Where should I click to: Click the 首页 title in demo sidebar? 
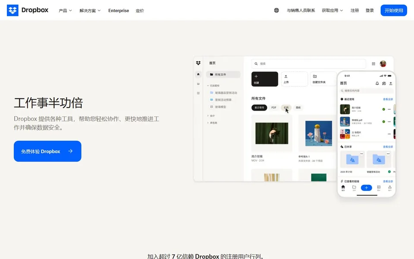pyautogui.click(x=212, y=63)
